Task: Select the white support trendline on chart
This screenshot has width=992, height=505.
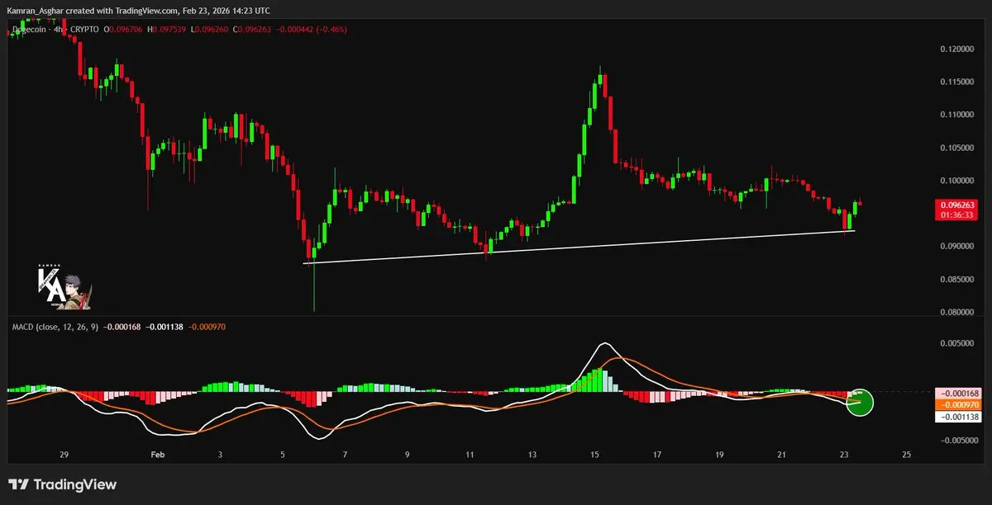Action: (579, 246)
